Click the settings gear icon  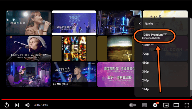(155, 105)
